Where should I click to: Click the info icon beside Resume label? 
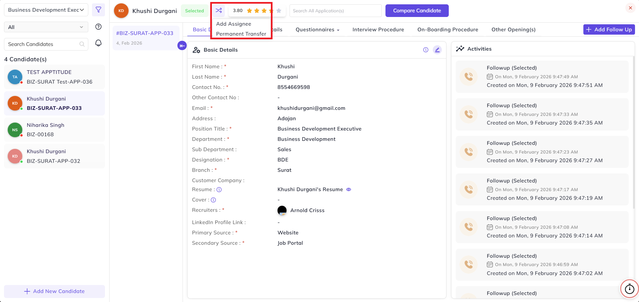pos(219,189)
